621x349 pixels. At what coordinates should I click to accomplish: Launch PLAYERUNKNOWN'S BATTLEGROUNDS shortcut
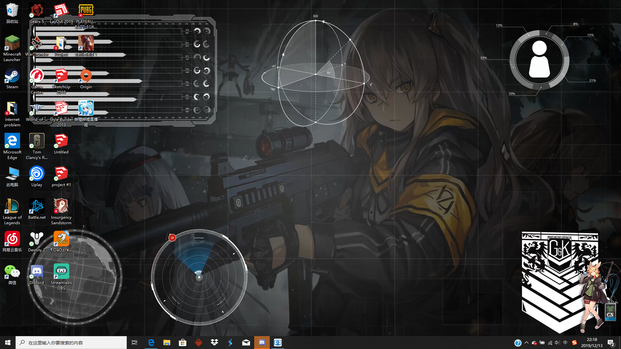pos(86,10)
